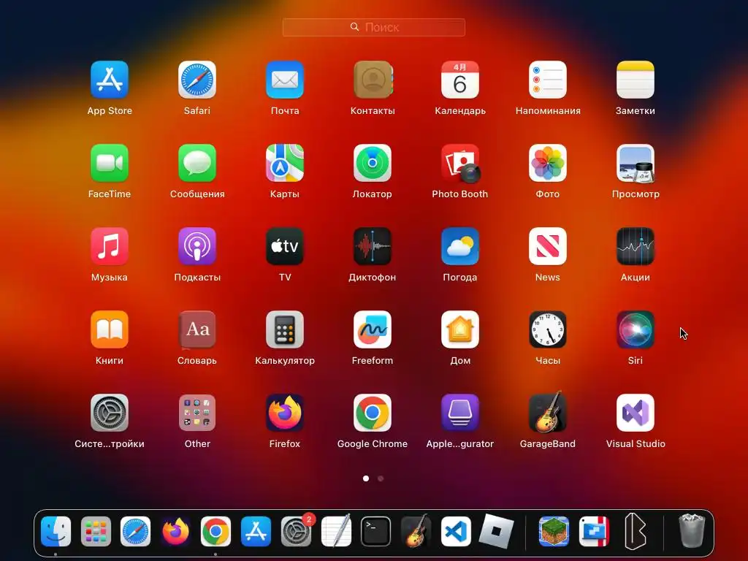Start FaceTime app
Screen dimensions: 748x561
click(x=110, y=163)
